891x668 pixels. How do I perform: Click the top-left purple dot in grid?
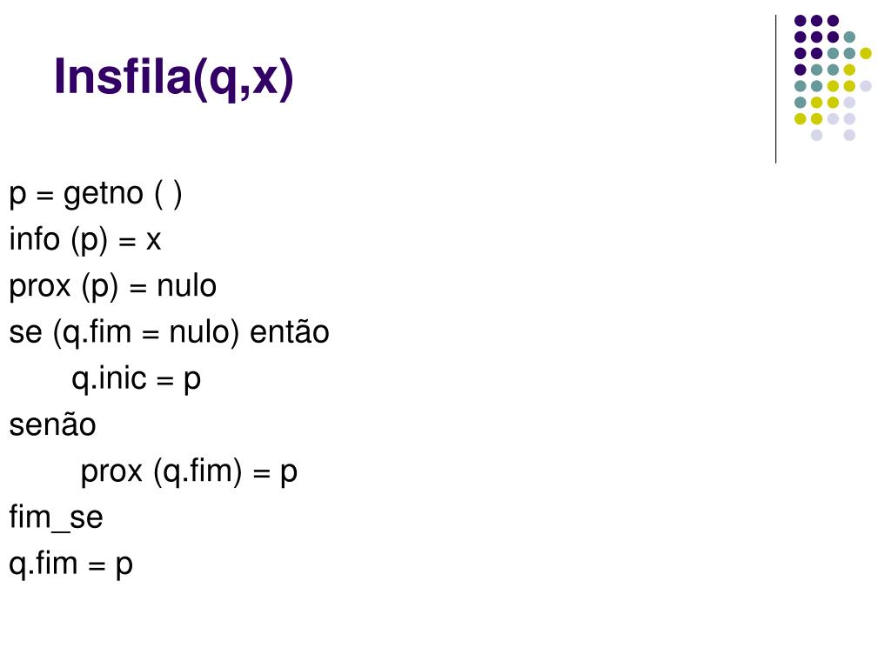click(x=801, y=21)
